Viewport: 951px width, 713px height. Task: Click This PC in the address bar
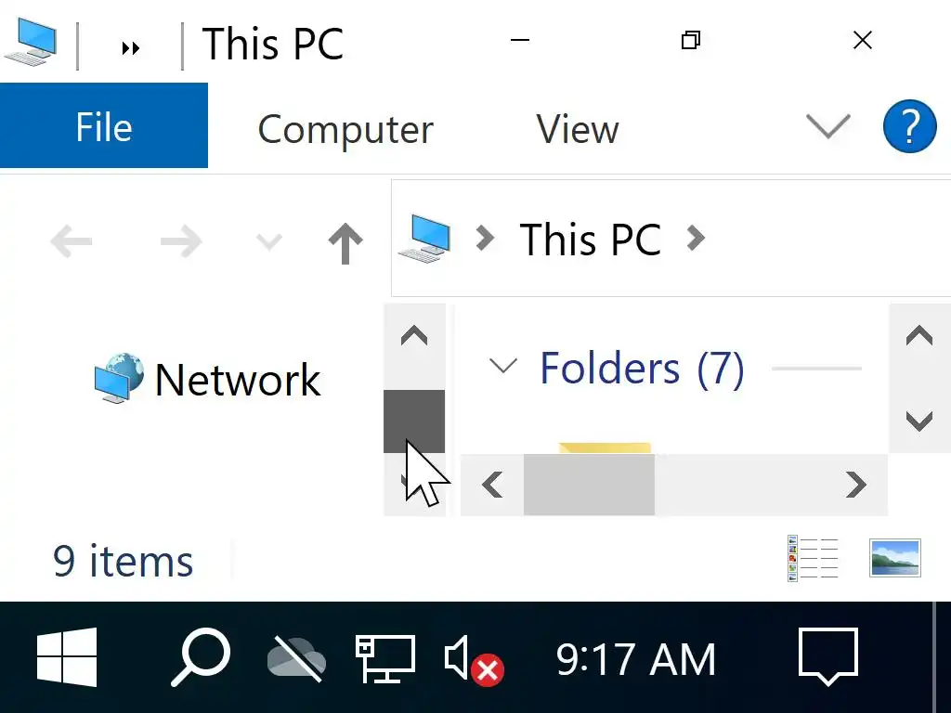coord(590,240)
